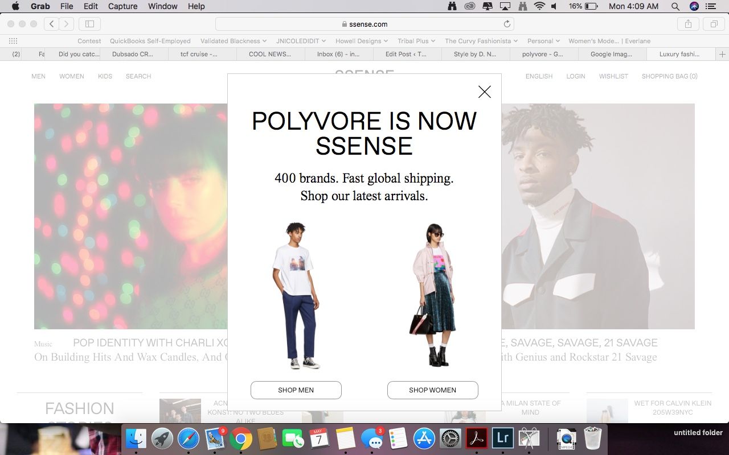
Task: Open Calendar showing May 7 in Dock
Action: tap(320, 439)
